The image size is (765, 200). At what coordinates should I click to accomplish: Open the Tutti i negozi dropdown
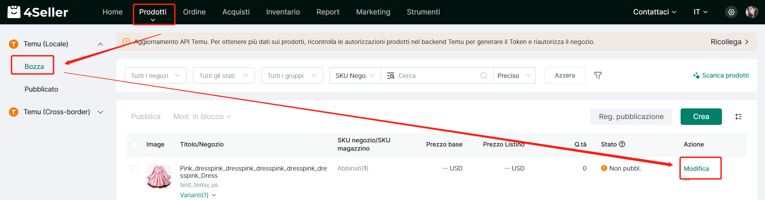(156, 75)
